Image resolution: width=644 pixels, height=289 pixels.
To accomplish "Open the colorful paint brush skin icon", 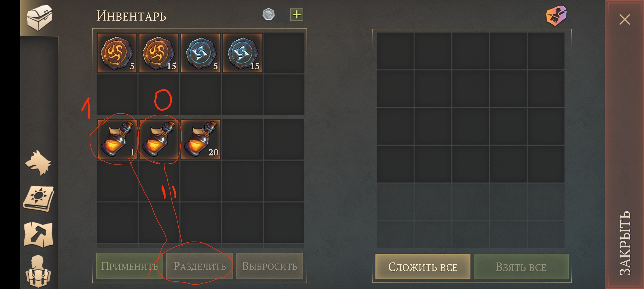I will coord(556,16).
